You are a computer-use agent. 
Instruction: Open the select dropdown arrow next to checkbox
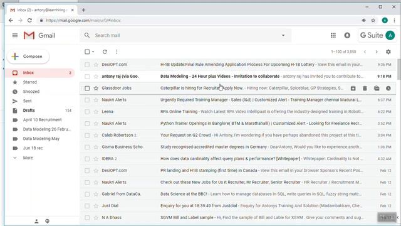point(93,51)
